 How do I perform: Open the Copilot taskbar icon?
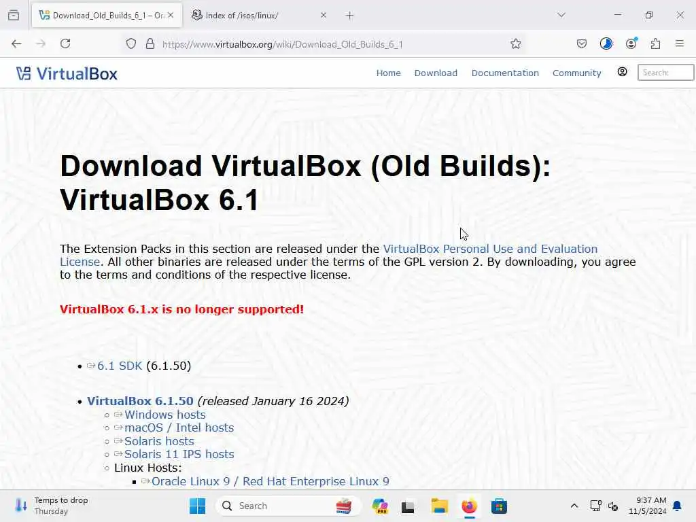(380, 506)
